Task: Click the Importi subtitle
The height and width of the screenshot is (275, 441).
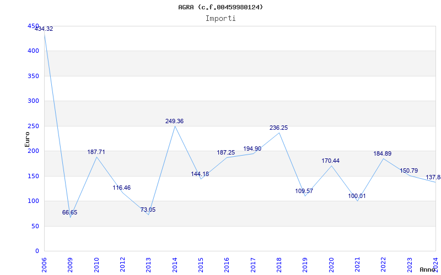Action: coord(220,19)
